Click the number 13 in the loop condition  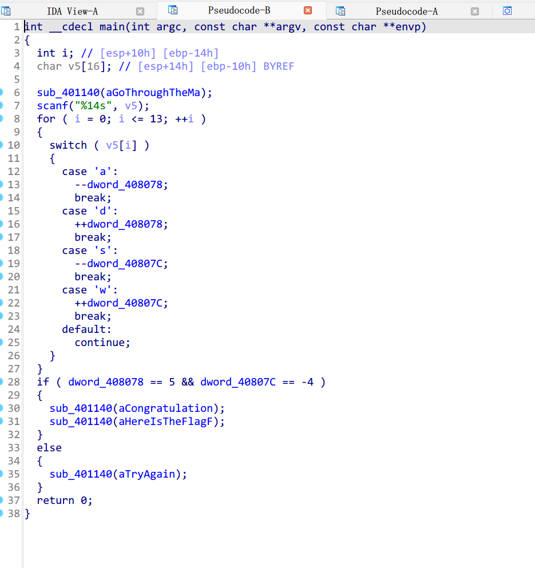[156, 119]
